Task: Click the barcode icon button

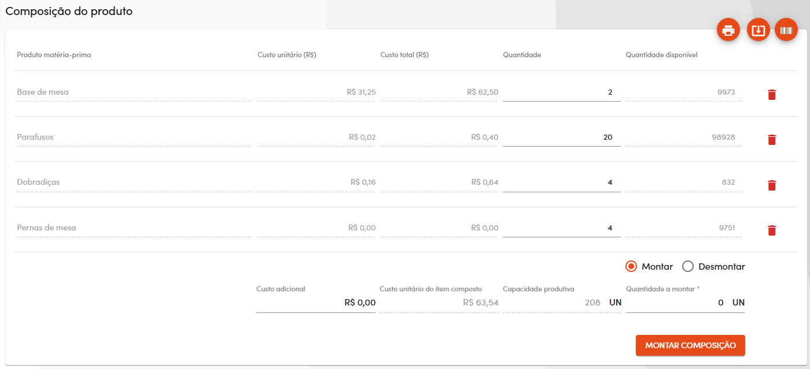Action: (x=786, y=30)
